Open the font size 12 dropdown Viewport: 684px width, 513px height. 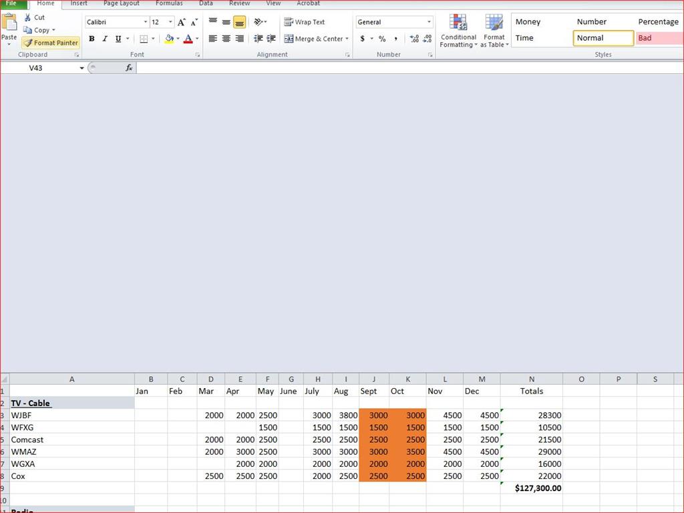[170, 22]
